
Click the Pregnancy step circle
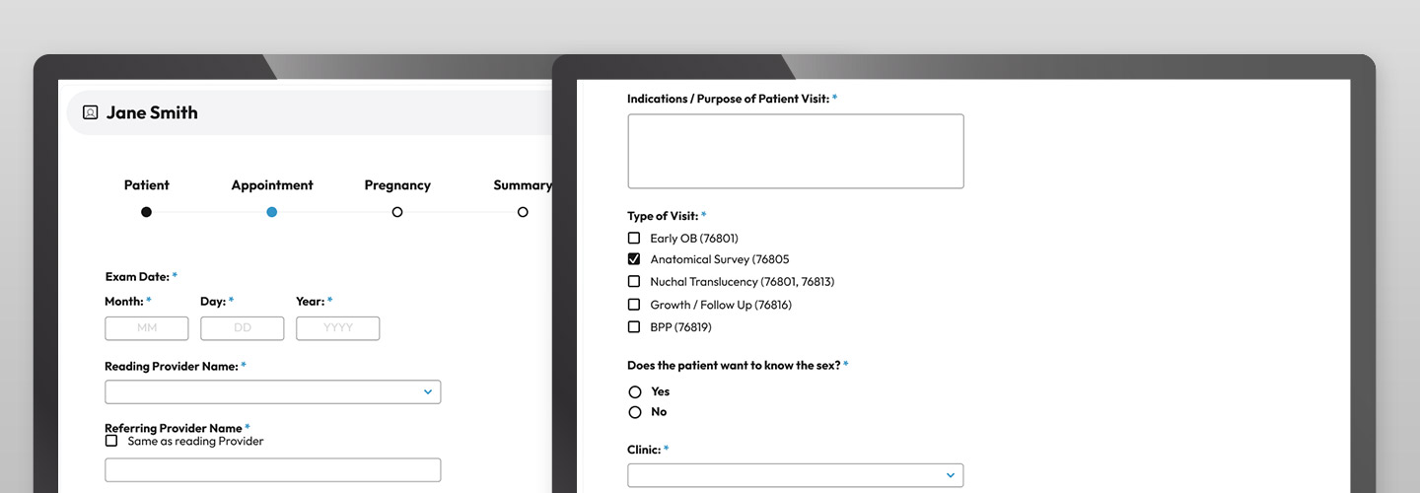pos(397,212)
